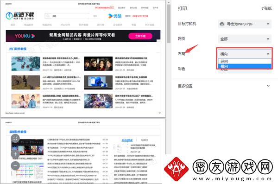Viewport: 278px width, 184px height.
Task: Click the 7张纸 sheet count label
Action: coord(266,8)
